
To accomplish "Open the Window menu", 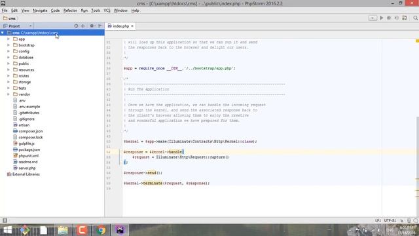I will (x=120, y=10).
